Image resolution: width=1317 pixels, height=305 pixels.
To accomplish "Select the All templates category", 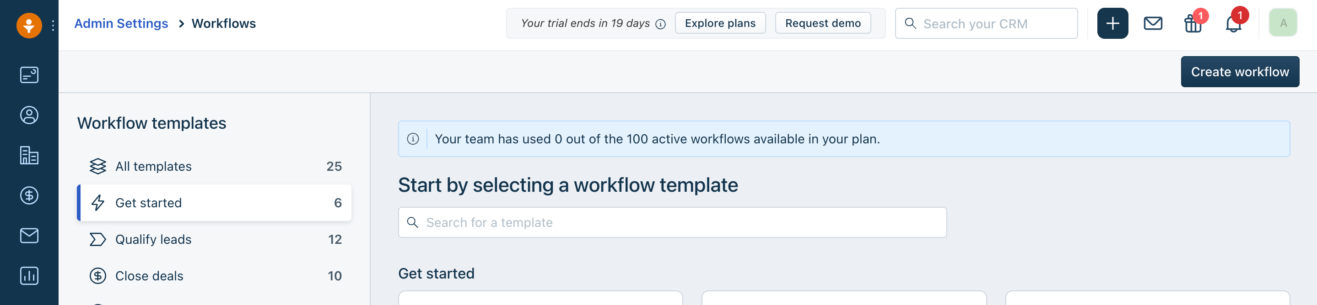I will click(x=214, y=166).
